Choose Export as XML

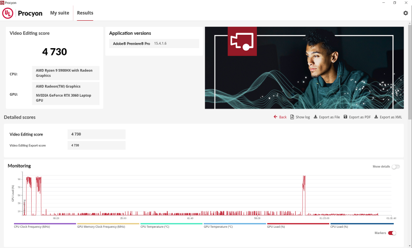(388, 117)
